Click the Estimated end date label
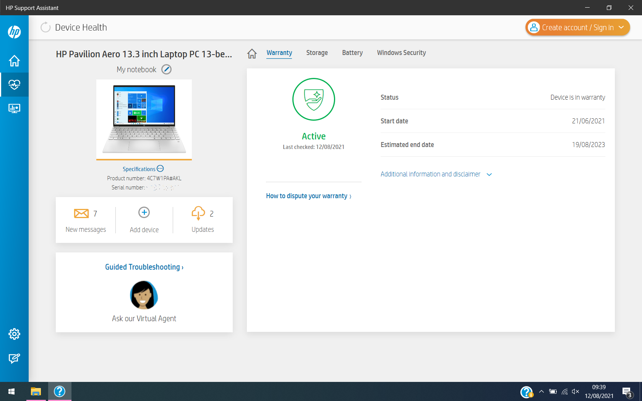642x401 pixels. pyautogui.click(x=407, y=145)
